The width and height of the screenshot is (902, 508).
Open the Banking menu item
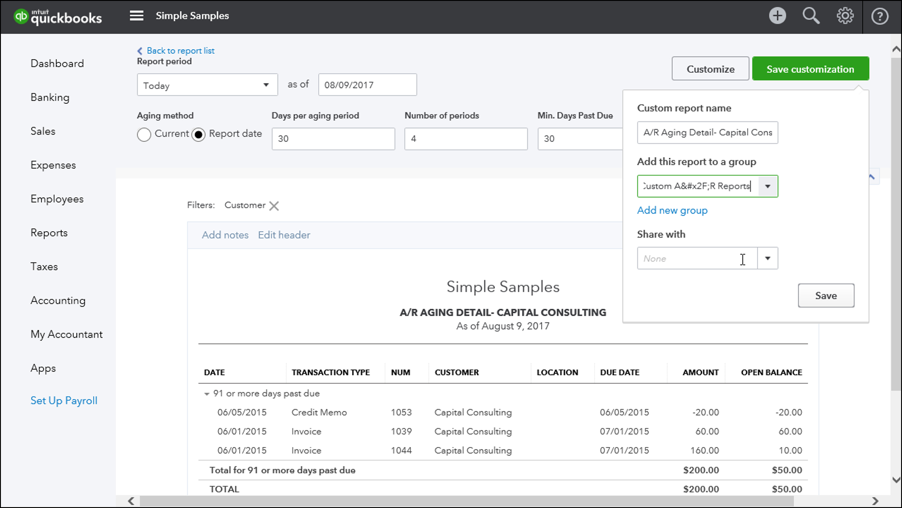[x=50, y=97]
